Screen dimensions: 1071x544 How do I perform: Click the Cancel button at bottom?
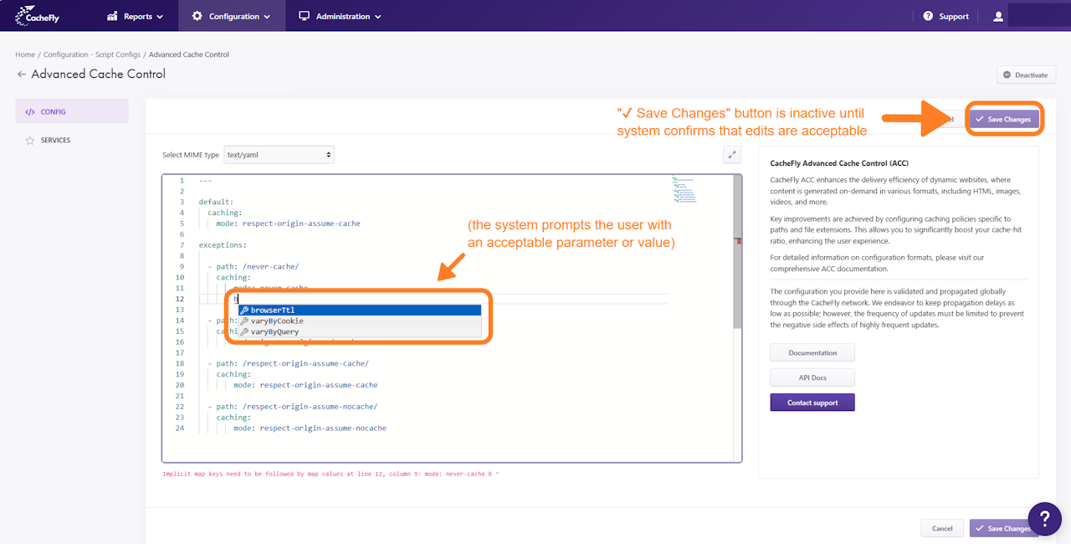click(942, 528)
